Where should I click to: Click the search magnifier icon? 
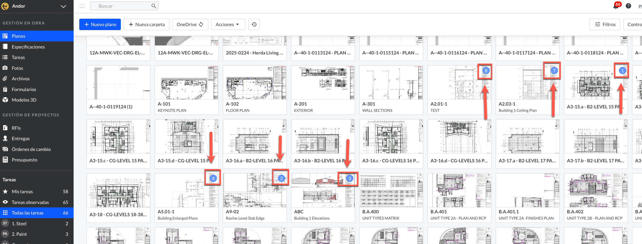coord(154,6)
